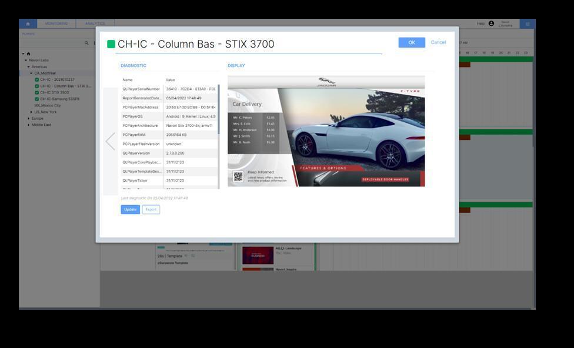This screenshot has height=348, width=574.
Task: Click the 'Value' column header
Action: (x=170, y=80)
